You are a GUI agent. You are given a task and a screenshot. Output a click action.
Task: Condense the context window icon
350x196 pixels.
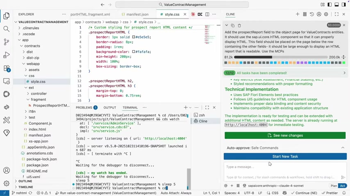point(343,57)
